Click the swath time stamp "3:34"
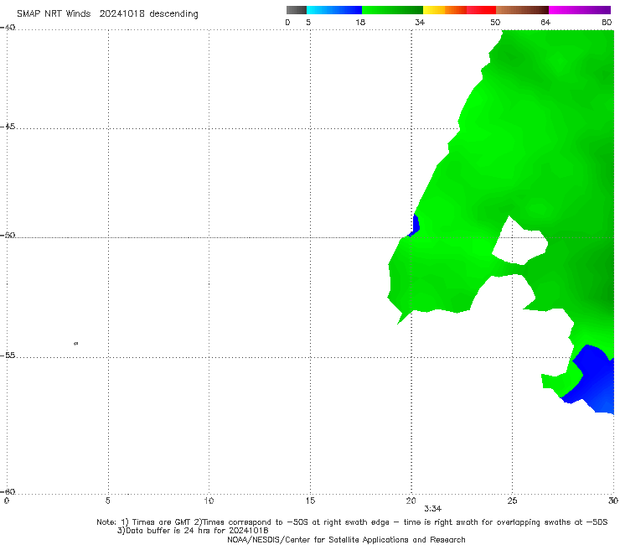The width and height of the screenshot is (620, 545). point(433,509)
